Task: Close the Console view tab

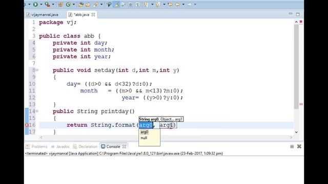Action: 124,147
